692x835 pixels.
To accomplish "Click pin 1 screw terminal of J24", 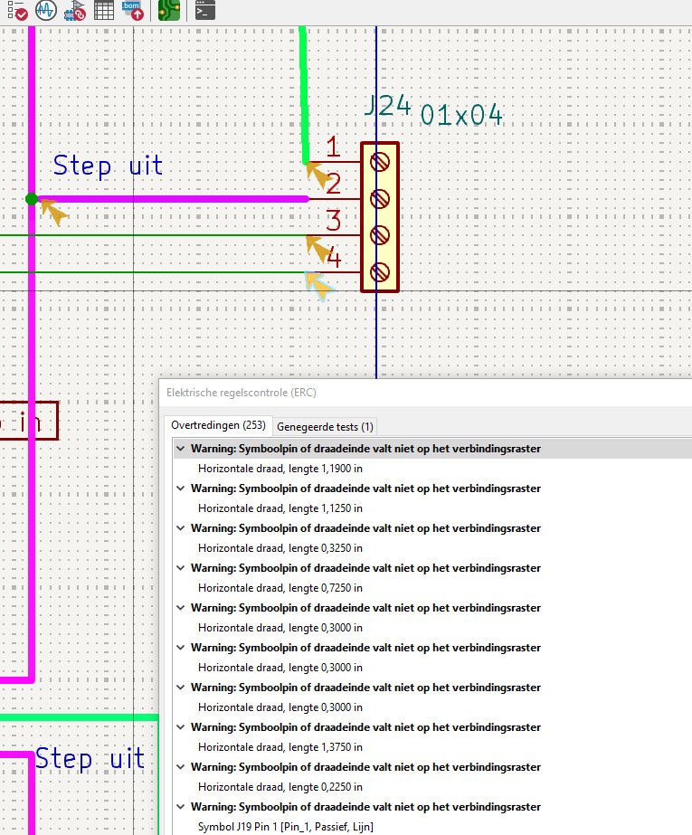I will (380, 162).
